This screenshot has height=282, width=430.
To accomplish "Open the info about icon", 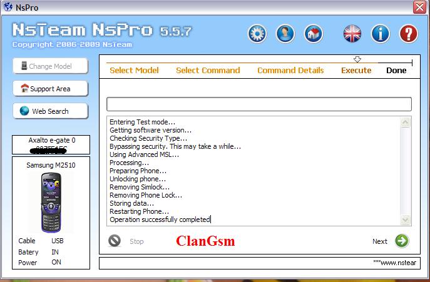I will [x=381, y=34].
